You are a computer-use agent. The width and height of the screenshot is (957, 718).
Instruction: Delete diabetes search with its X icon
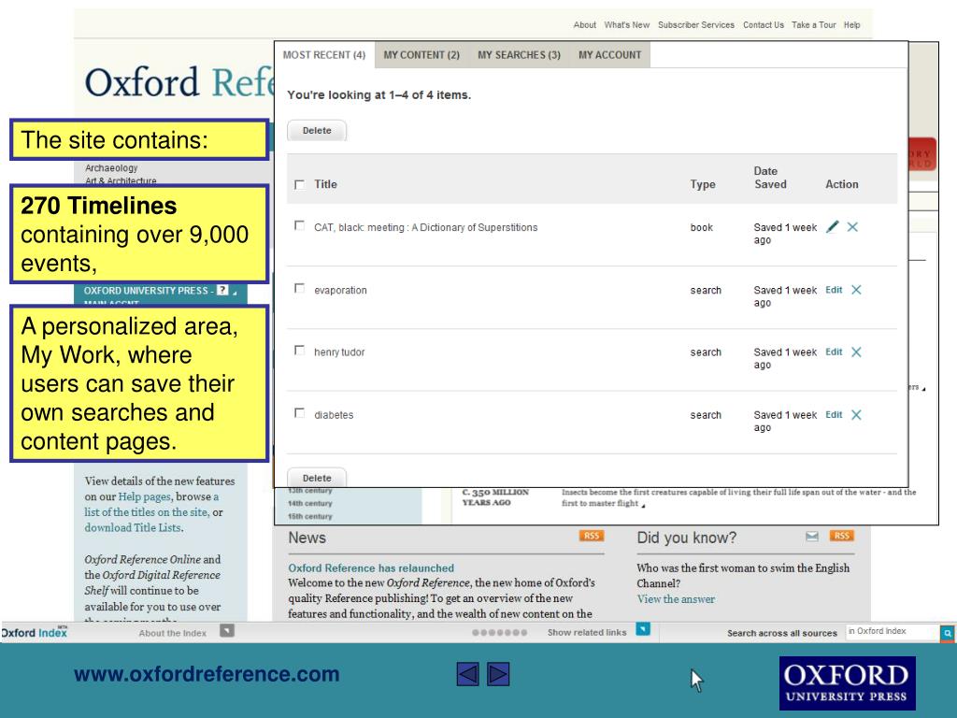tap(856, 415)
